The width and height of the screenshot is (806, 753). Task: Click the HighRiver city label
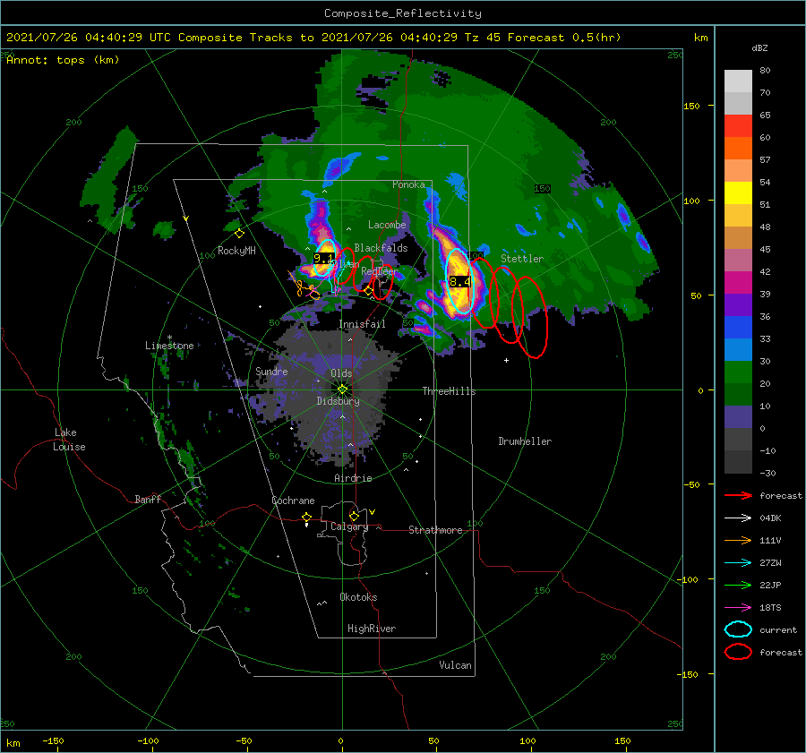372,629
